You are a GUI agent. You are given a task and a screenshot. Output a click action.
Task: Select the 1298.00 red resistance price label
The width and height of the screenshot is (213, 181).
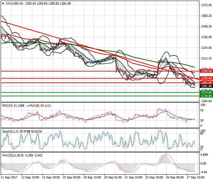coord(206,71)
